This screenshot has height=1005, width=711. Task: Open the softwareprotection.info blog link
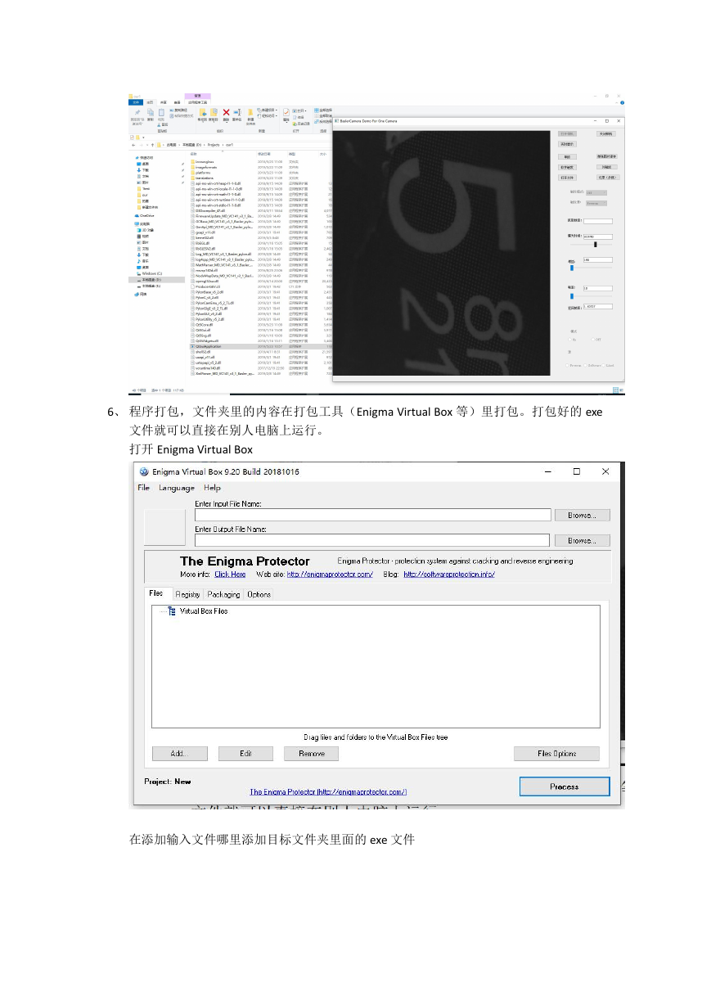(448, 575)
